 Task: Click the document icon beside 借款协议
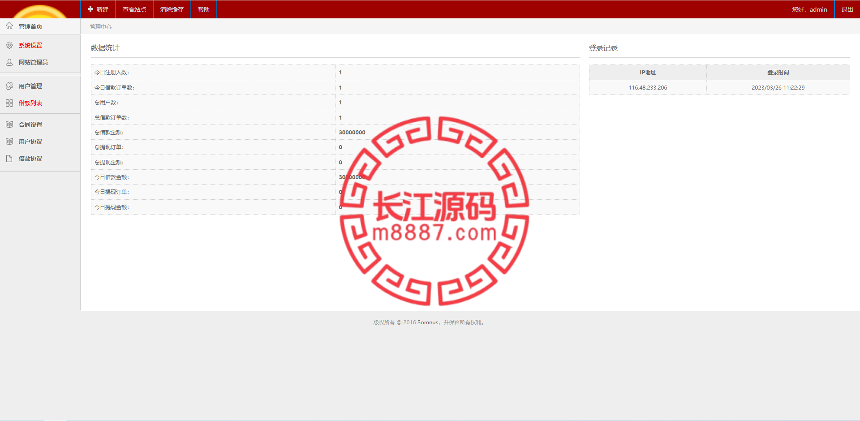9,159
